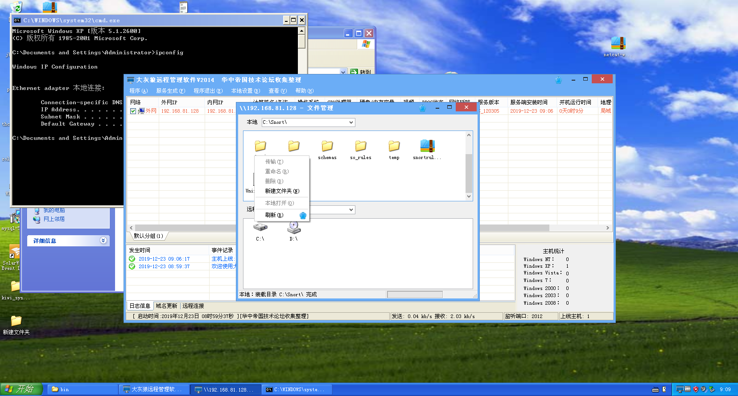This screenshot has width=738, height=396.
Task: Choose 新建文件夹(N) from the context menu
Action: 282,191
